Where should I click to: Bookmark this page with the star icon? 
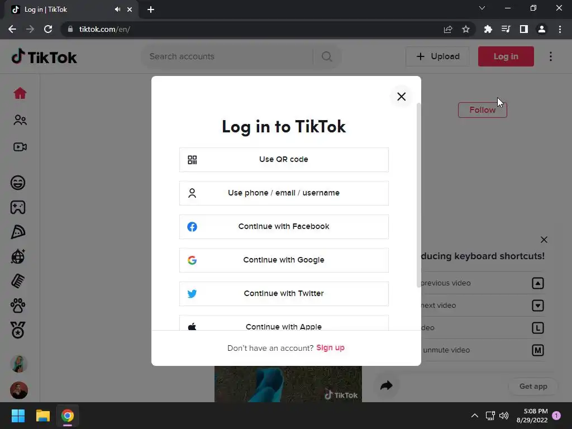[466, 29]
